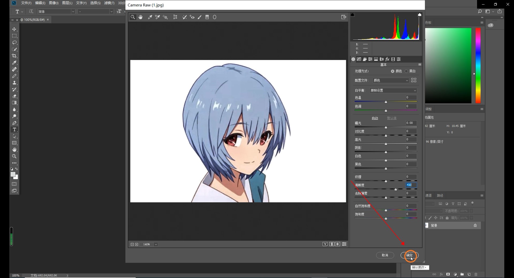Select Pen tool in Photoshop toolbar

(14, 123)
